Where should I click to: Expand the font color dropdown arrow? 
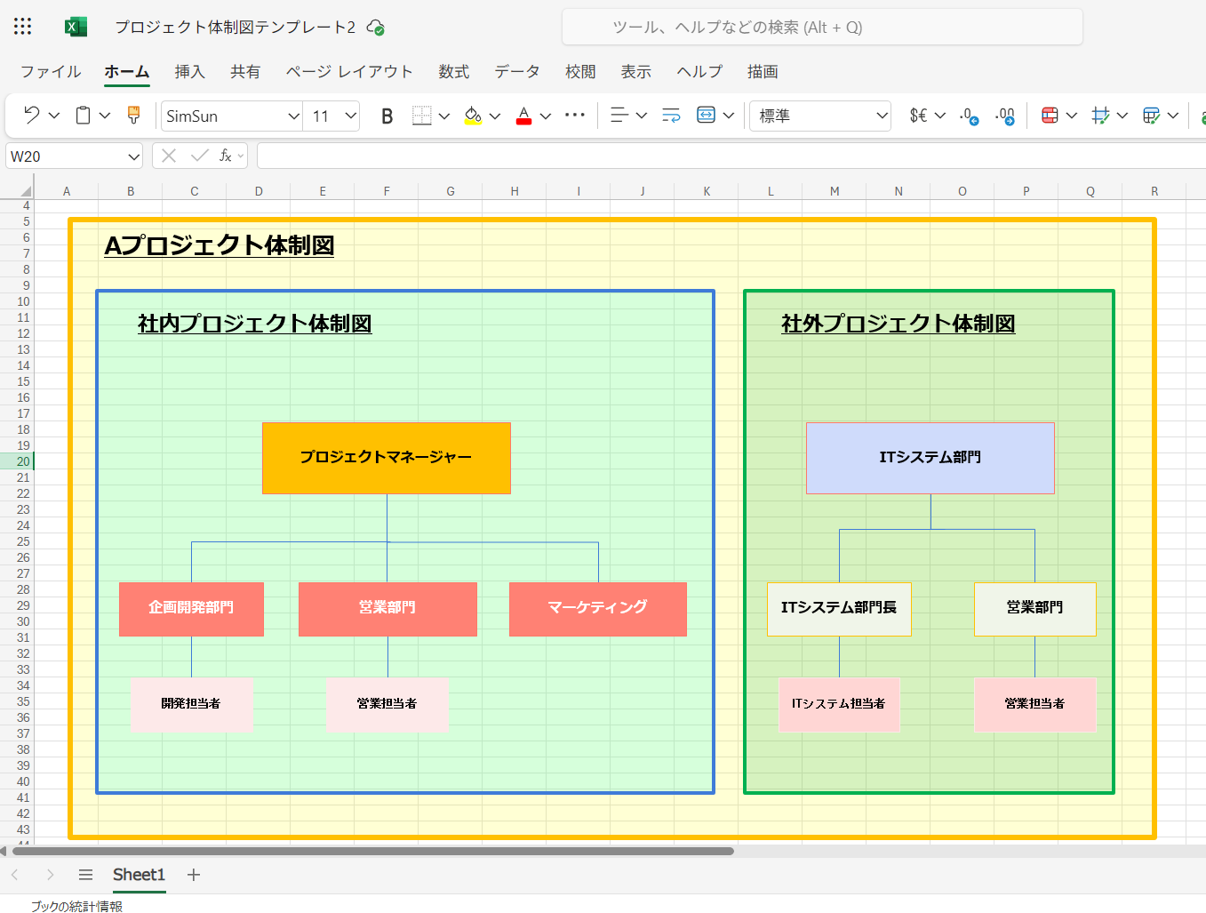click(546, 116)
